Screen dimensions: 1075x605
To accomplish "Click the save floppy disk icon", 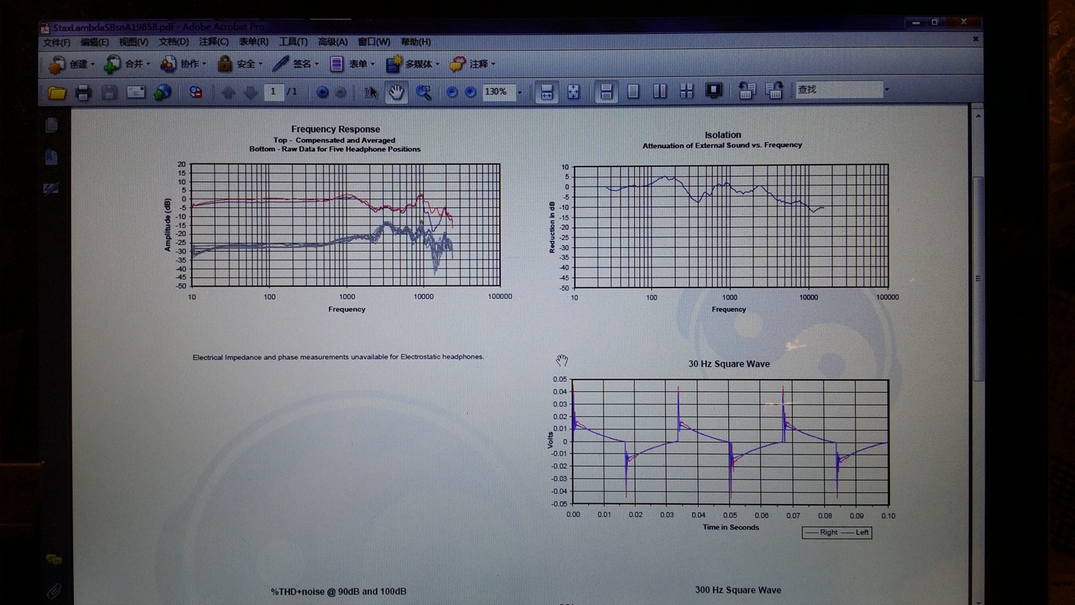I will pyautogui.click(x=109, y=92).
